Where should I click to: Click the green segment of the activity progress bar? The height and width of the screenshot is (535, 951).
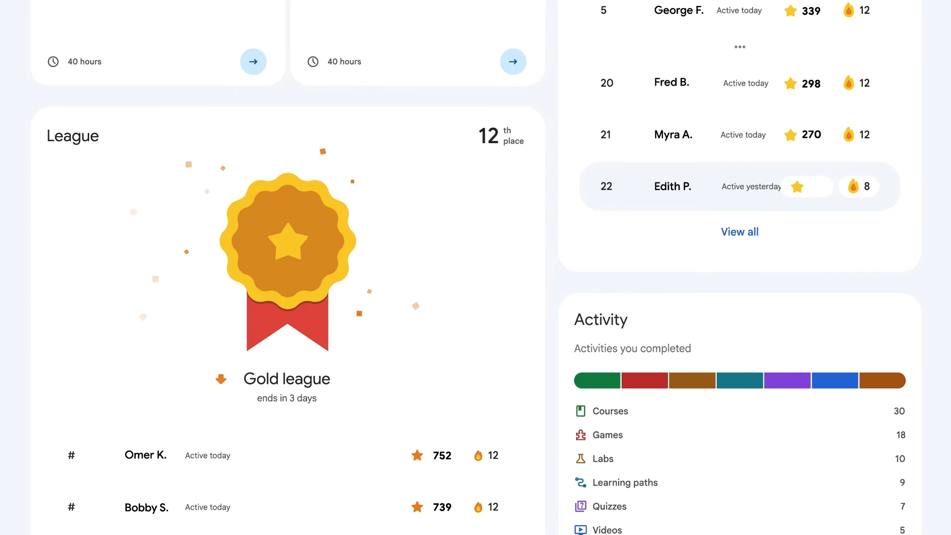pos(596,380)
